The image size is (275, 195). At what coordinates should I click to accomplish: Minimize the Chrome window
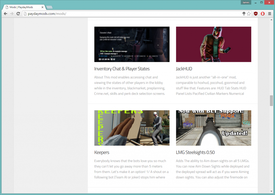point(256,2)
